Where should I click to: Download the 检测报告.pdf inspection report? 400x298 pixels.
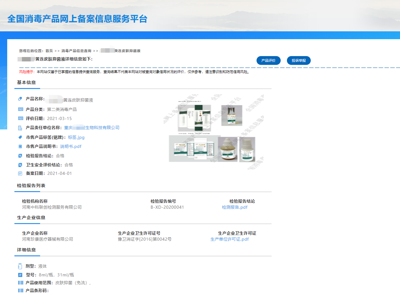coord(235,207)
